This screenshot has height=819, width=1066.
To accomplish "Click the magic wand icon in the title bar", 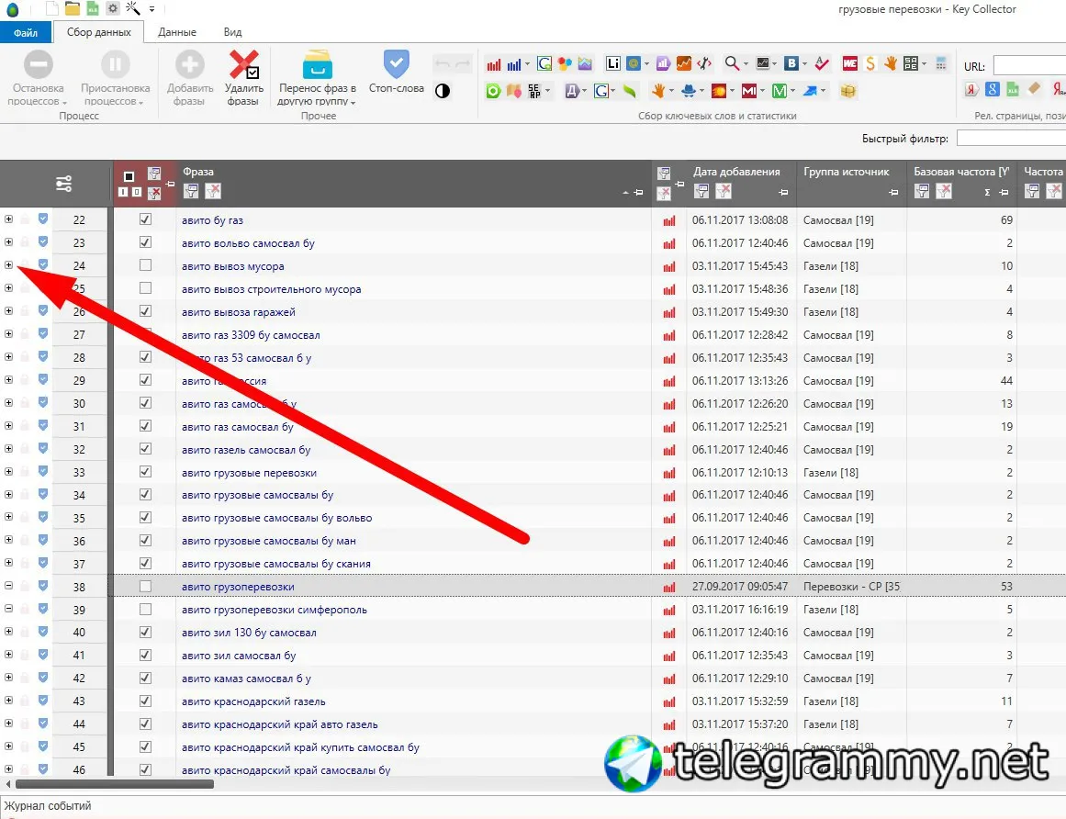I will (x=133, y=9).
